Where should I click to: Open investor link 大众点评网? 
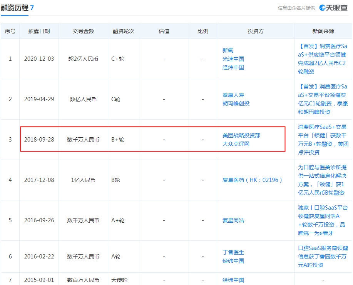click(236, 144)
